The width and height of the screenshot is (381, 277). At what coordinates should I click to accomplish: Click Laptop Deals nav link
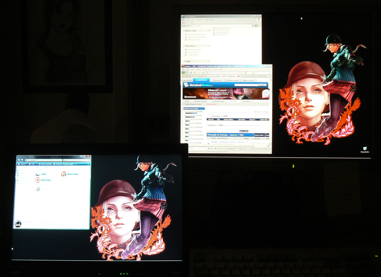(x=212, y=104)
